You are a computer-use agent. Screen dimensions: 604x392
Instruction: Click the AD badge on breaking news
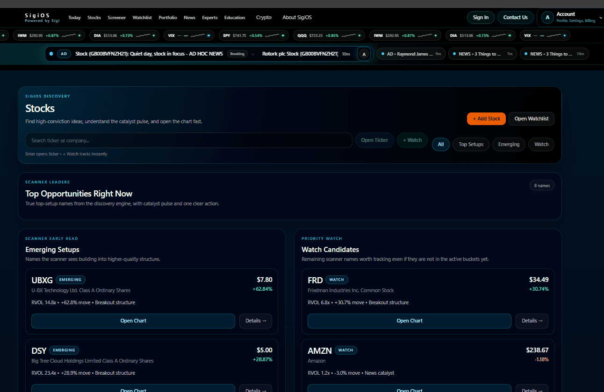click(x=64, y=54)
